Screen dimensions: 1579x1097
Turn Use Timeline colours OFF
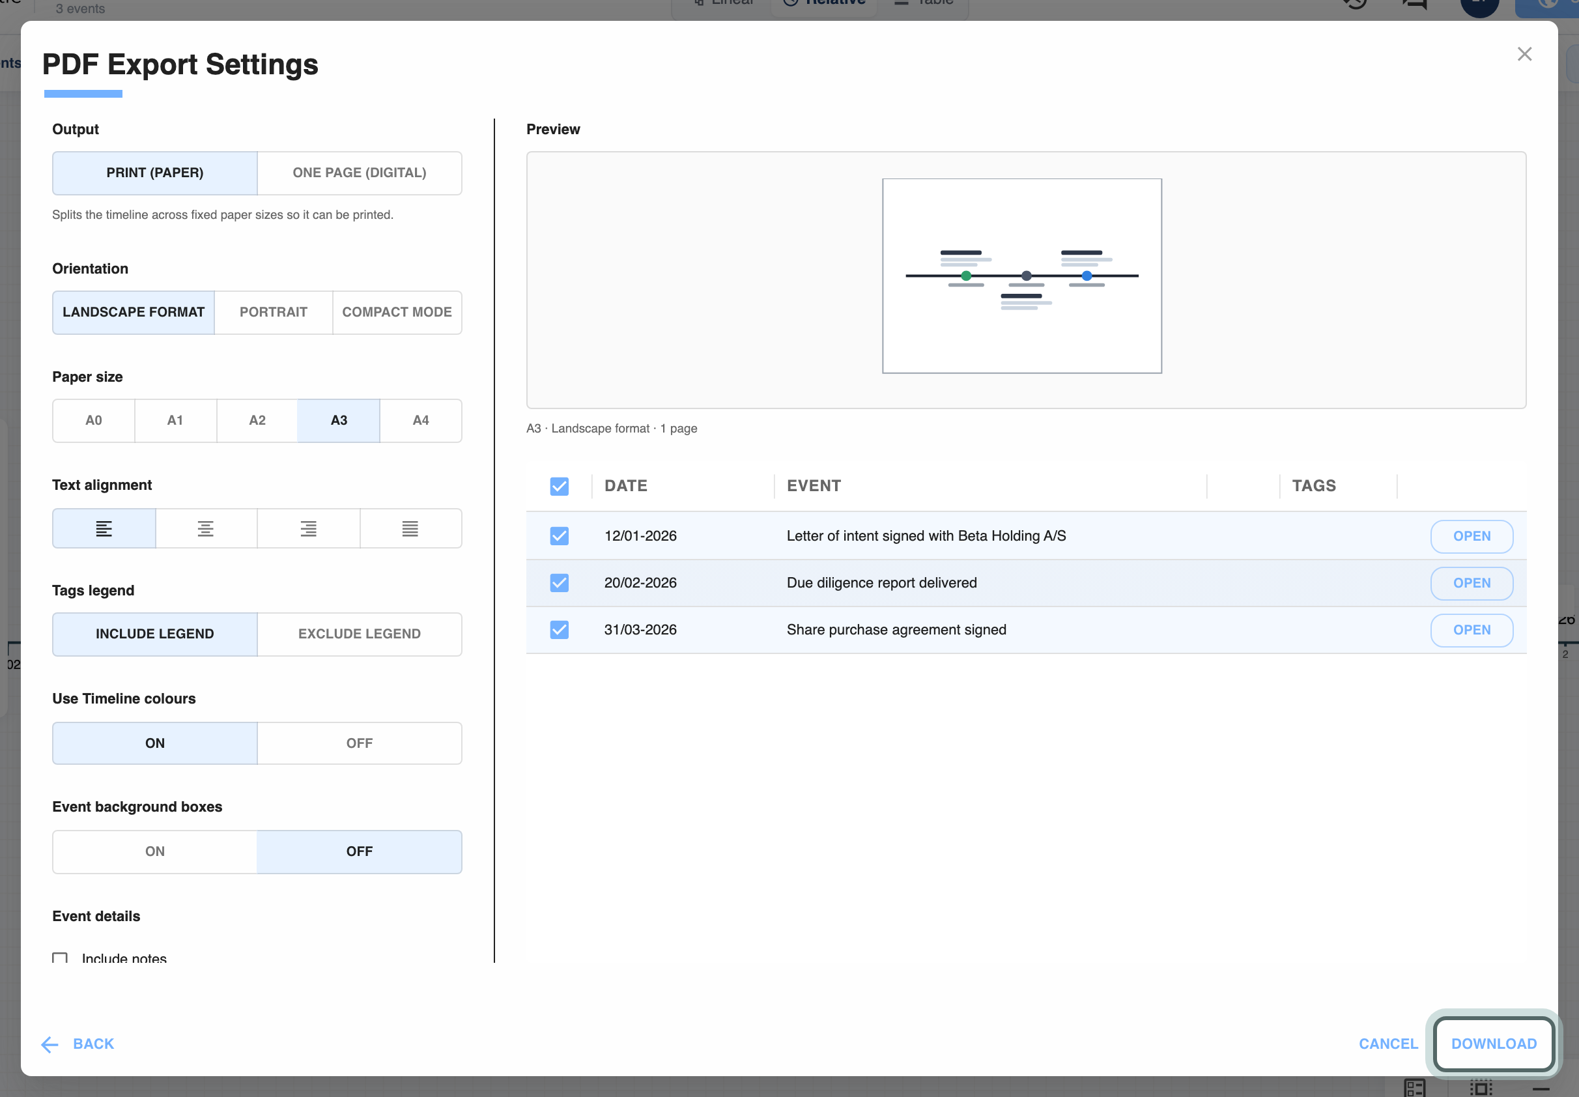pos(360,744)
